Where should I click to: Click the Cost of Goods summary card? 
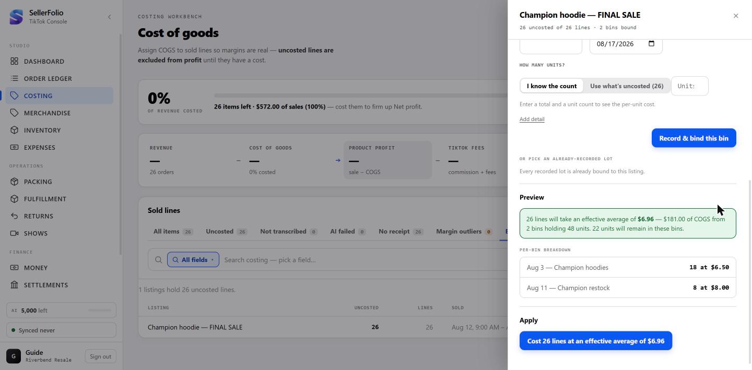[x=288, y=160]
